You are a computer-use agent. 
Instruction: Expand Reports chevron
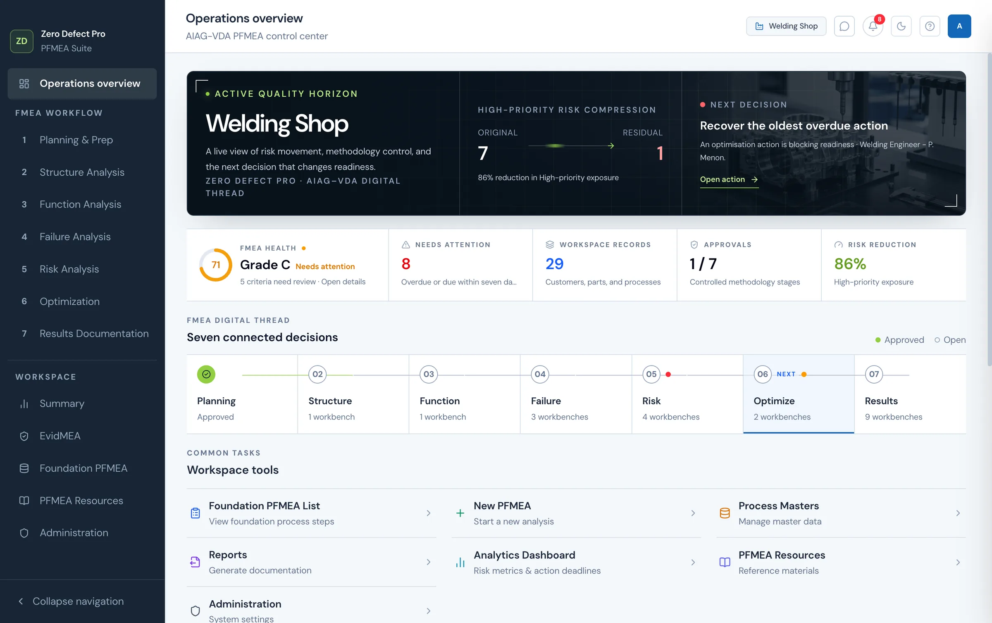[x=429, y=562]
